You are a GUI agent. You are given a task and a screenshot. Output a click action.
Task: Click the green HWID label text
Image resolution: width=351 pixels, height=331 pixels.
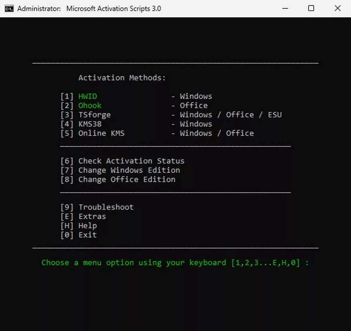pyautogui.click(x=88, y=96)
